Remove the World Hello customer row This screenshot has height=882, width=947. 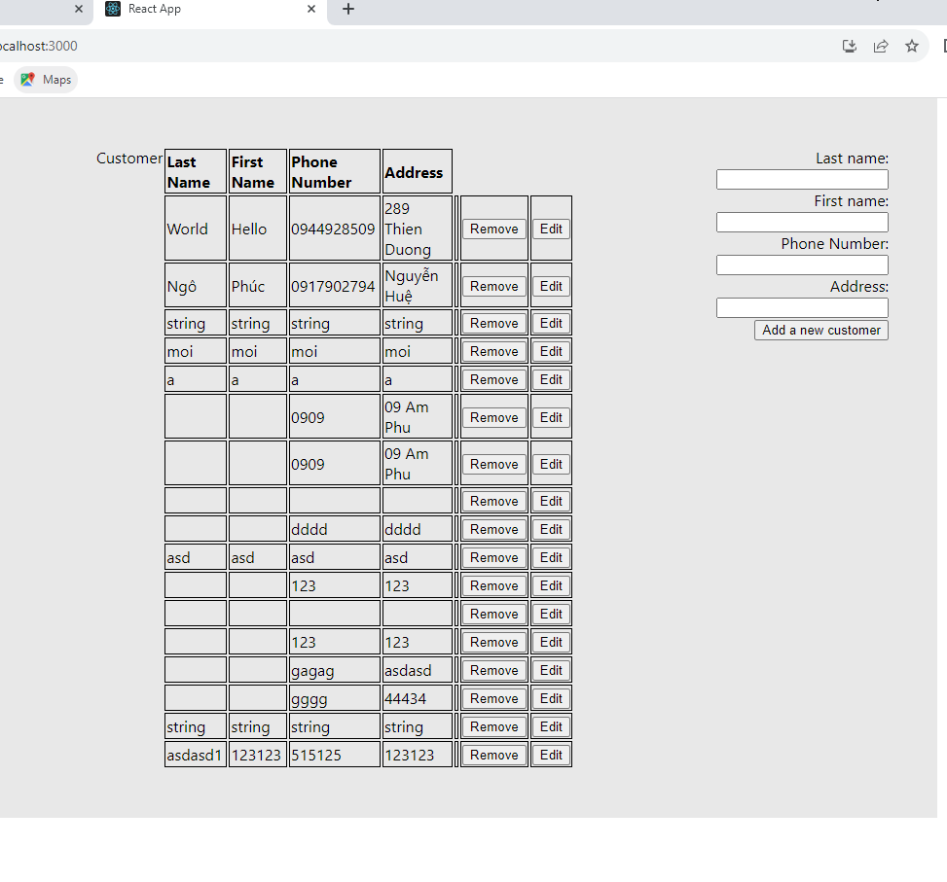pyautogui.click(x=493, y=229)
